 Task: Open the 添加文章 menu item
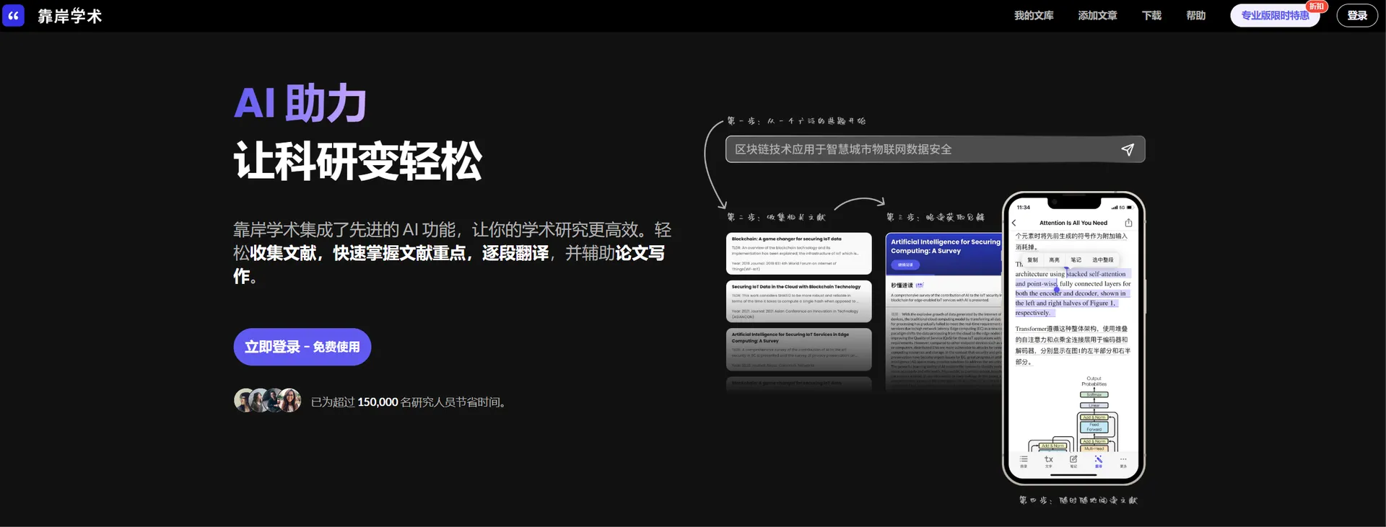pyautogui.click(x=1097, y=15)
